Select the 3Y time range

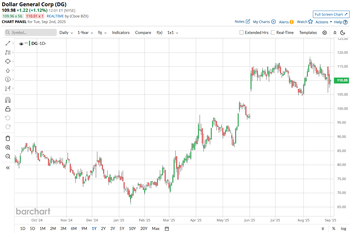[113, 229]
